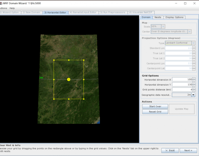Increase Horizontal dimension X with up arrow
This screenshot has width=199, height=156.
click(194, 78)
